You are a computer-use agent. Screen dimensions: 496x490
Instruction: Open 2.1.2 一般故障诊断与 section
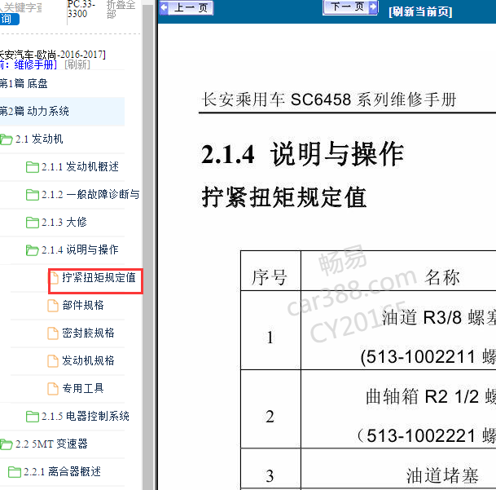[x=90, y=194]
